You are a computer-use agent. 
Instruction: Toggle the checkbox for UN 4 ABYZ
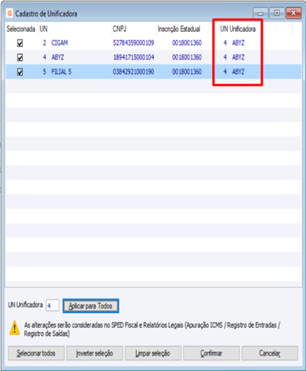point(20,57)
